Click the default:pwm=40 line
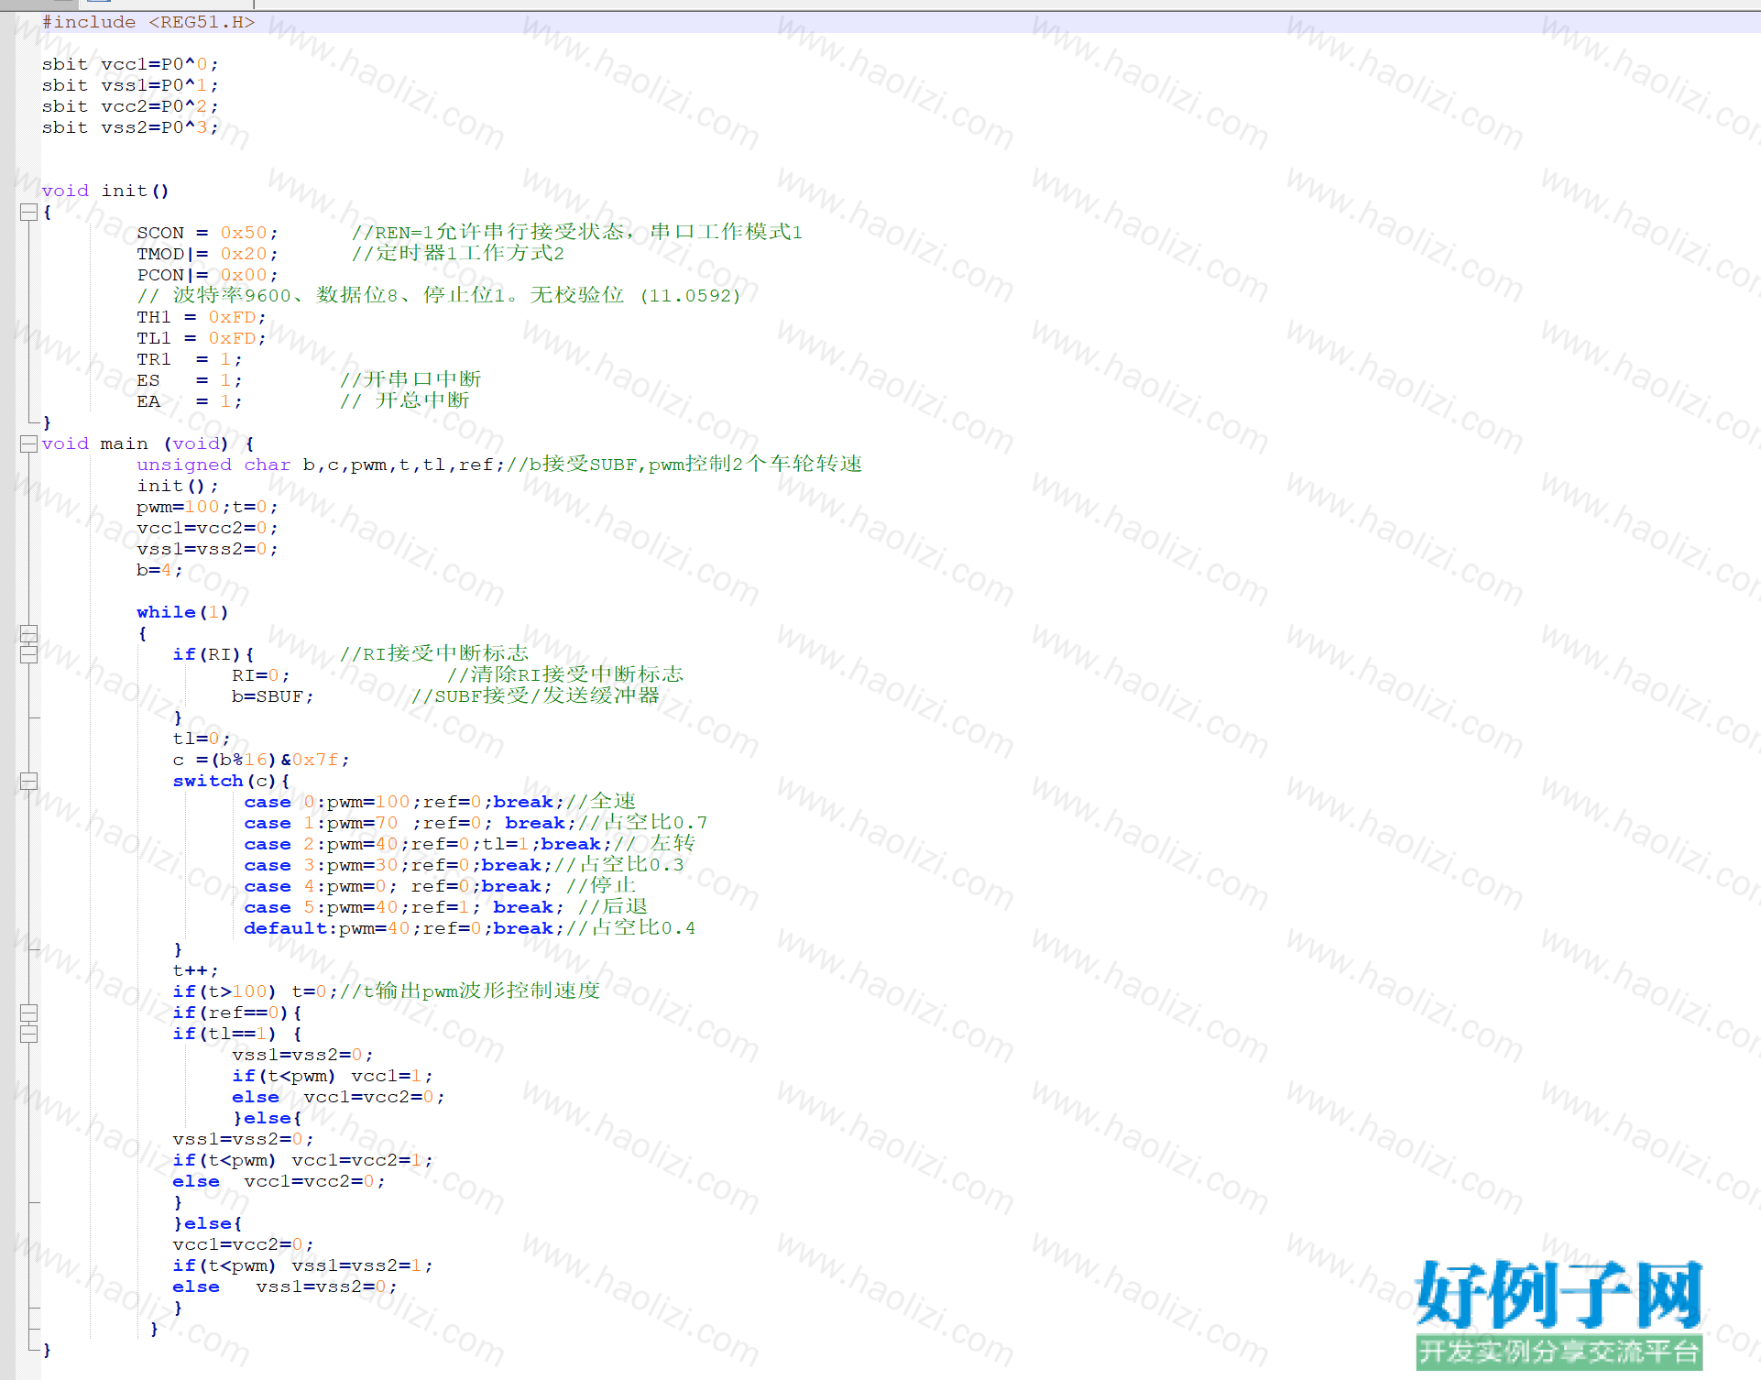 470,928
